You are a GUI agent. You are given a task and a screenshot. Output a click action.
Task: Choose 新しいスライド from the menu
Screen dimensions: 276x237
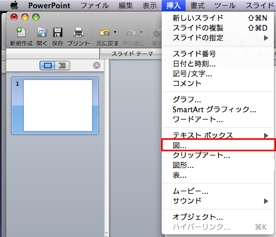(x=218, y=18)
